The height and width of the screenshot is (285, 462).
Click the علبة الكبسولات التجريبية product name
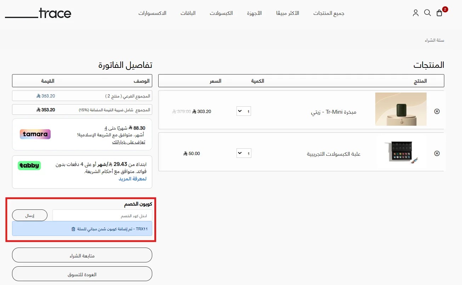coord(333,154)
